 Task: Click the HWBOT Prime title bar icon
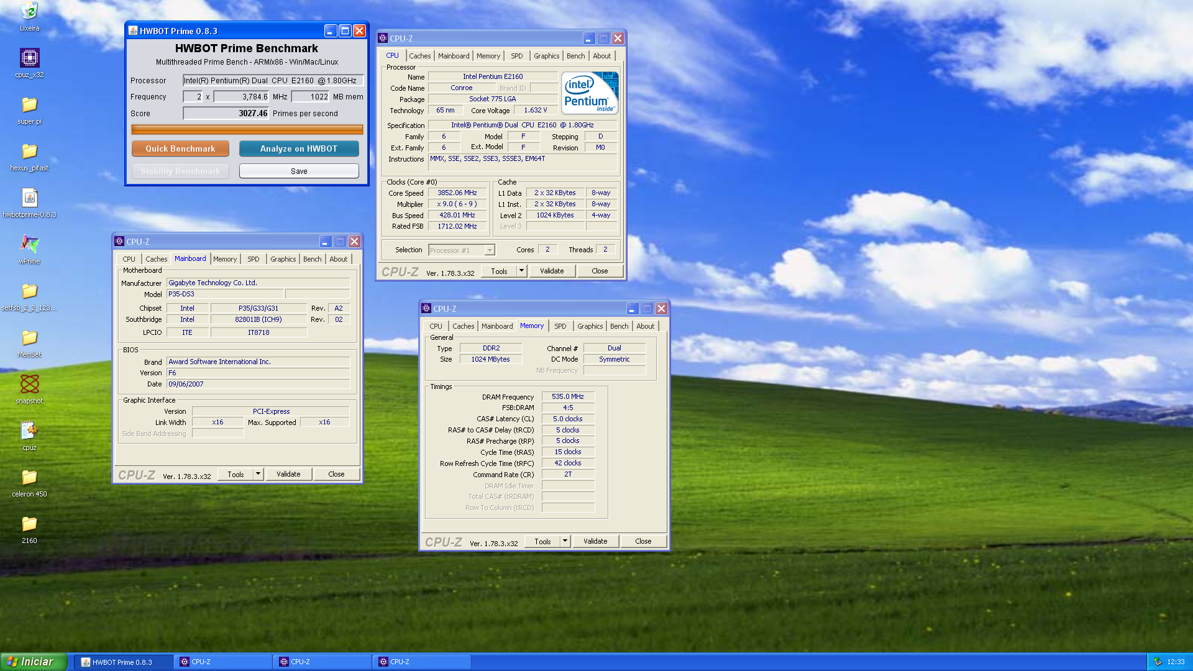tap(132, 30)
